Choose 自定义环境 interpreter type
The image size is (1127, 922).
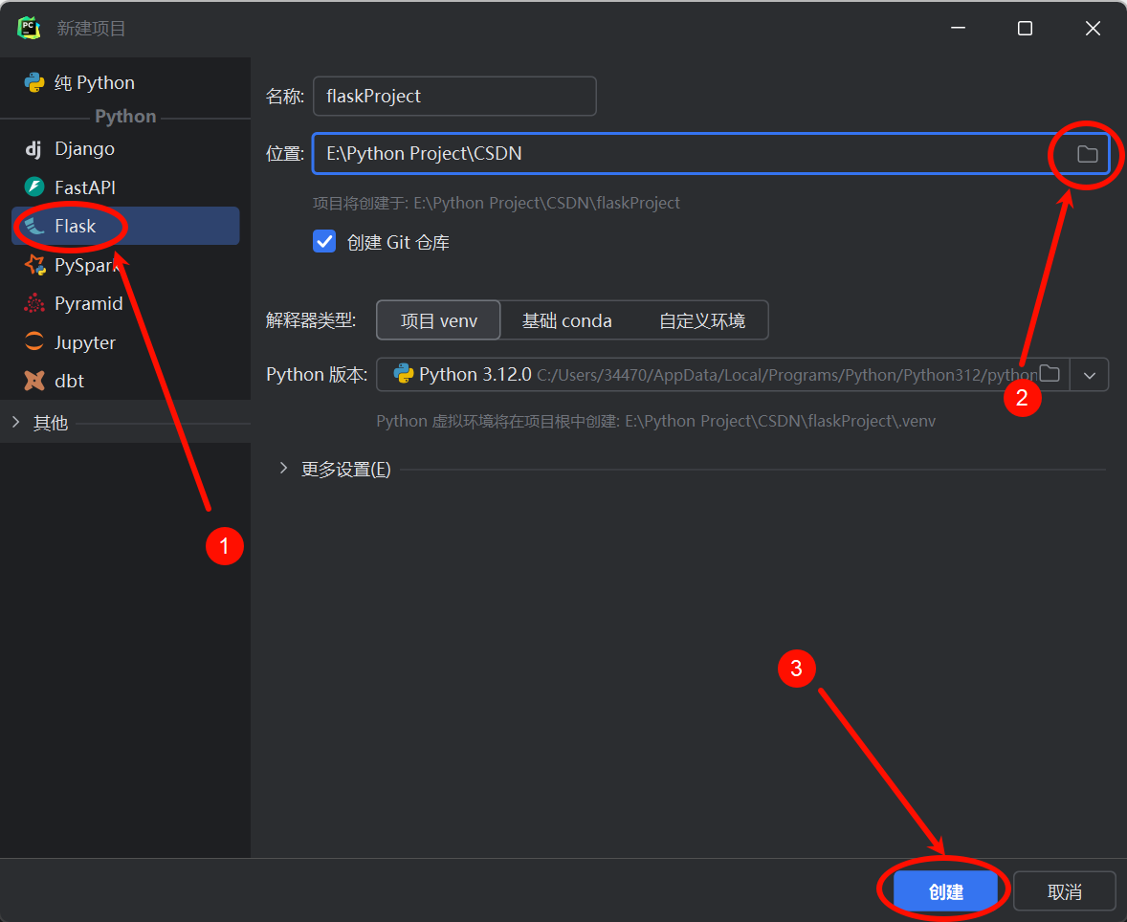(702, 320)
